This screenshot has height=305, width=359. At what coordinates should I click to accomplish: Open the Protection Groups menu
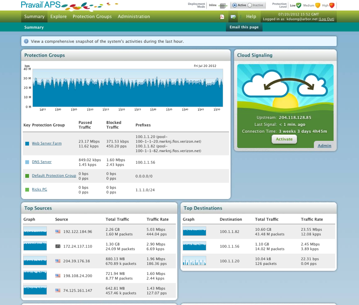pos(92,17)
